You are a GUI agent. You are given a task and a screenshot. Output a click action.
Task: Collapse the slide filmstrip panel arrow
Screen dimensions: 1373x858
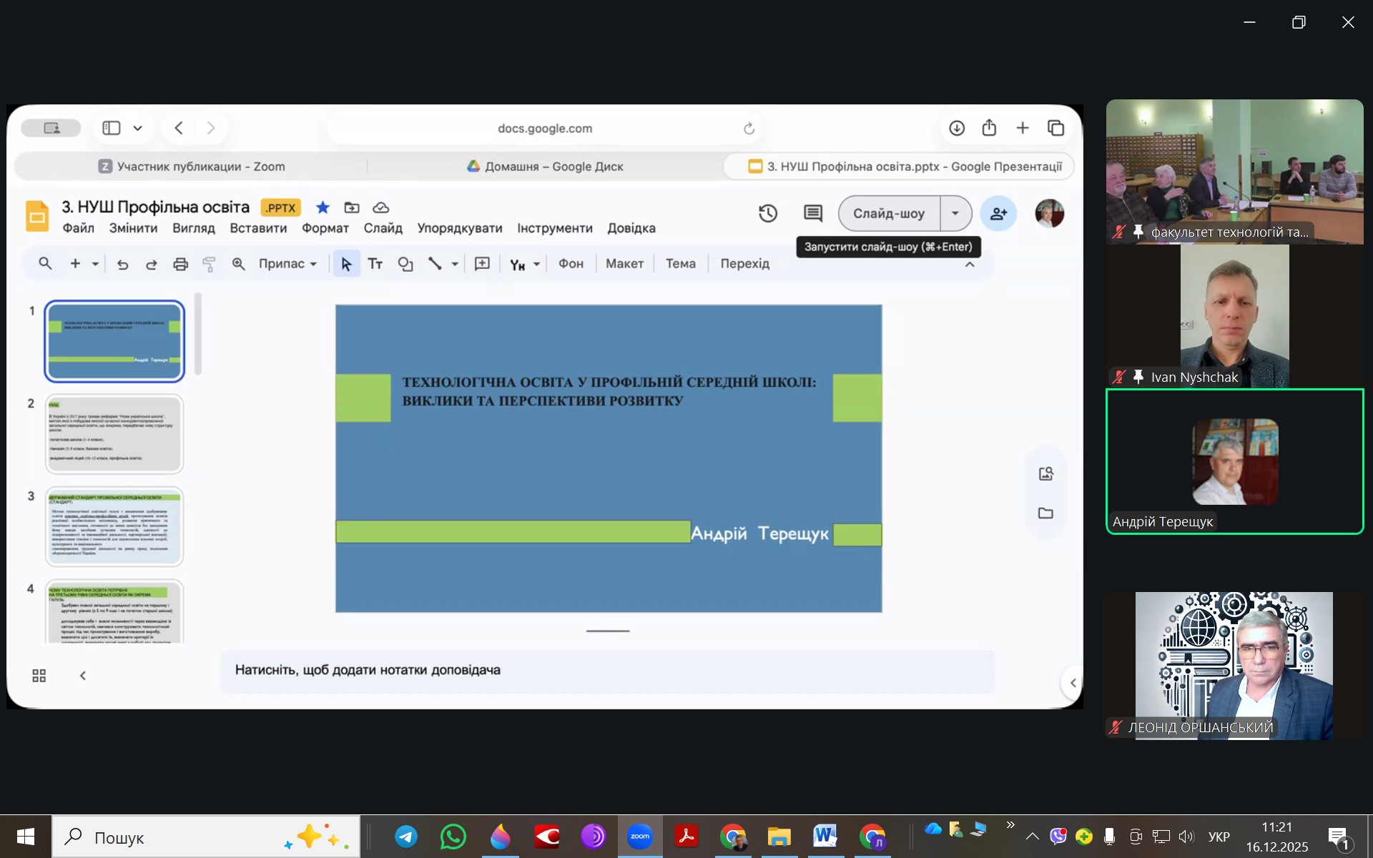(x=83, y=676)
